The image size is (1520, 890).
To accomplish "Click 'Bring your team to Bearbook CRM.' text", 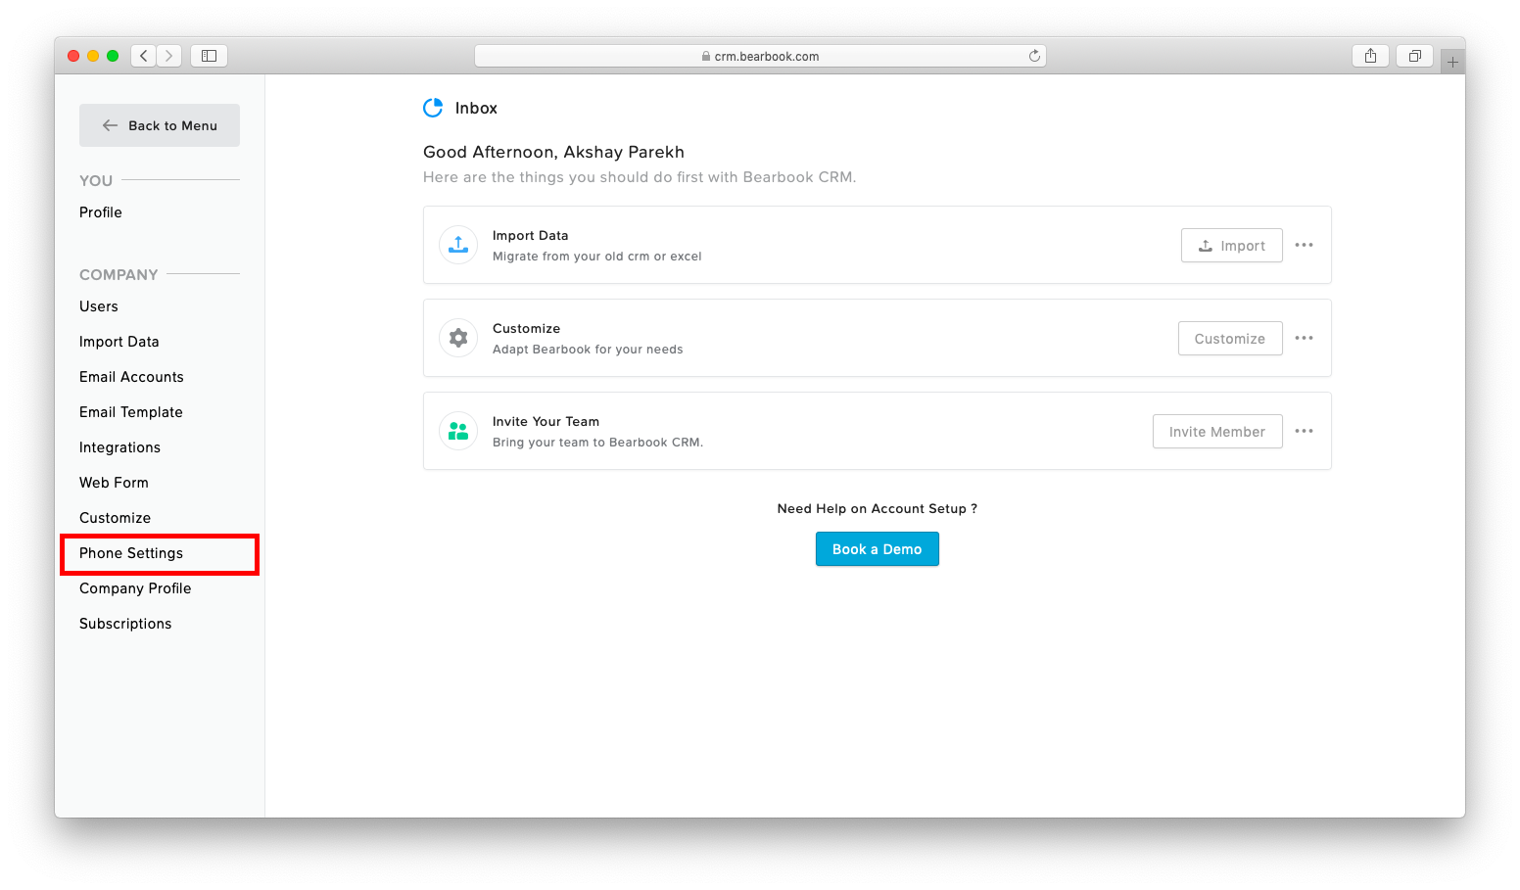I will pos(597,443).
